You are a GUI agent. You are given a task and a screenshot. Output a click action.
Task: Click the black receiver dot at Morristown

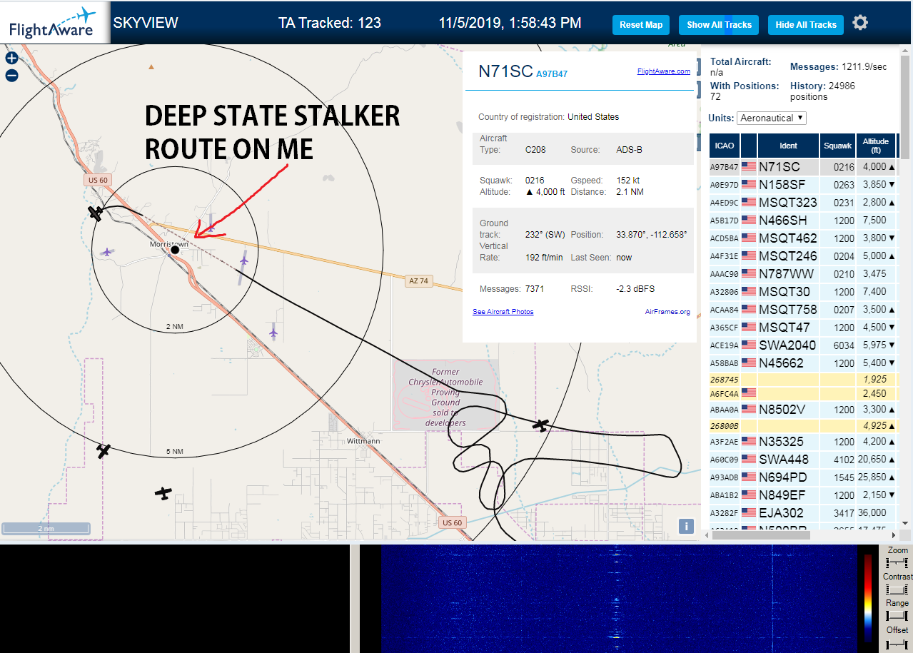pos(175,250)
